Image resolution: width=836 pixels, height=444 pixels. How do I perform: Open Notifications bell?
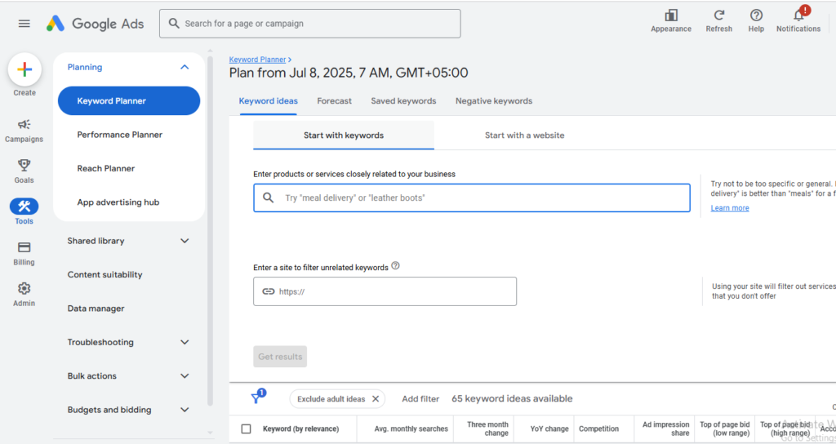798,16
